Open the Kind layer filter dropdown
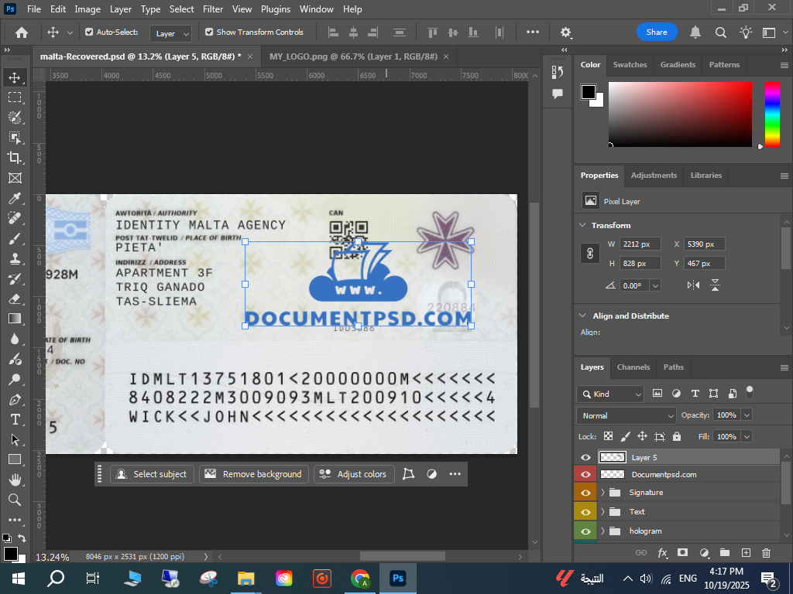 coord(610,394)
